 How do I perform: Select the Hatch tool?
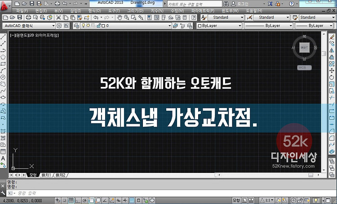pyautogui.click(x=3, y=131)
